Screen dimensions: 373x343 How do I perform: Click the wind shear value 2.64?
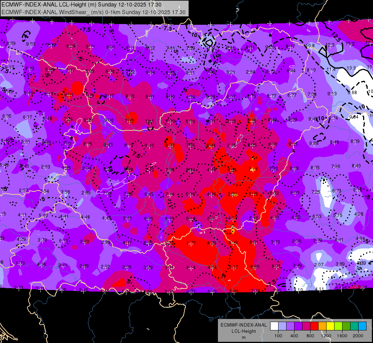click(x=250, y=72)
